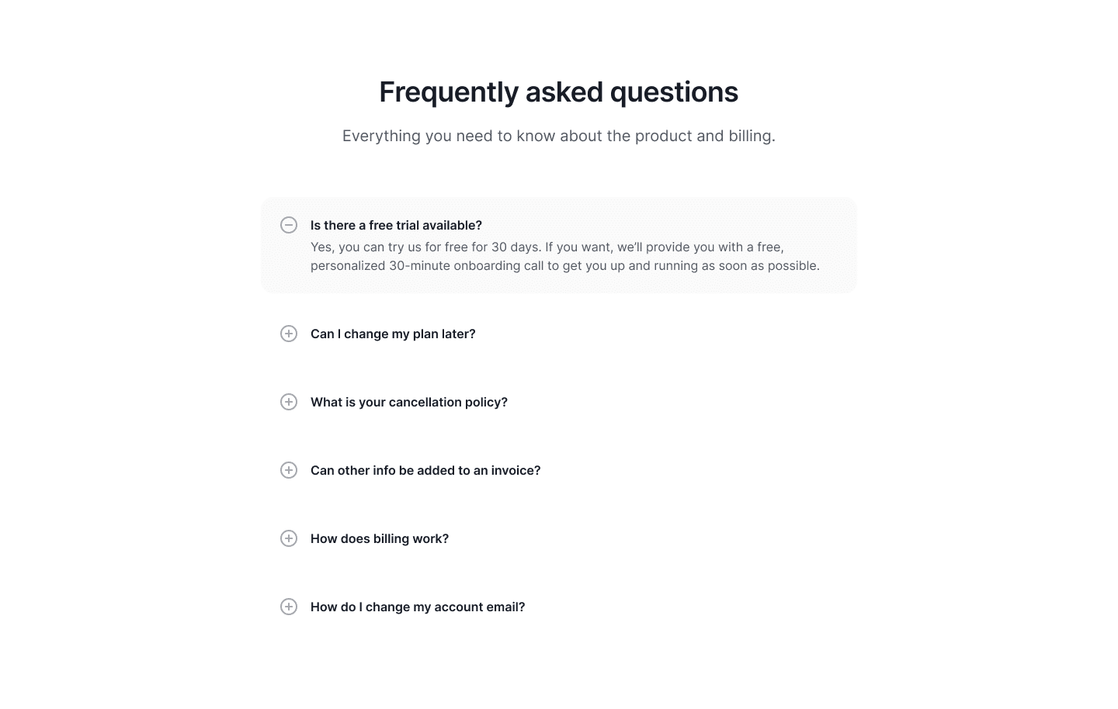The height and width of the screenshot is (709, 1118).
Task: Click plus icon next to cancellation policy question
Action: 289,402
